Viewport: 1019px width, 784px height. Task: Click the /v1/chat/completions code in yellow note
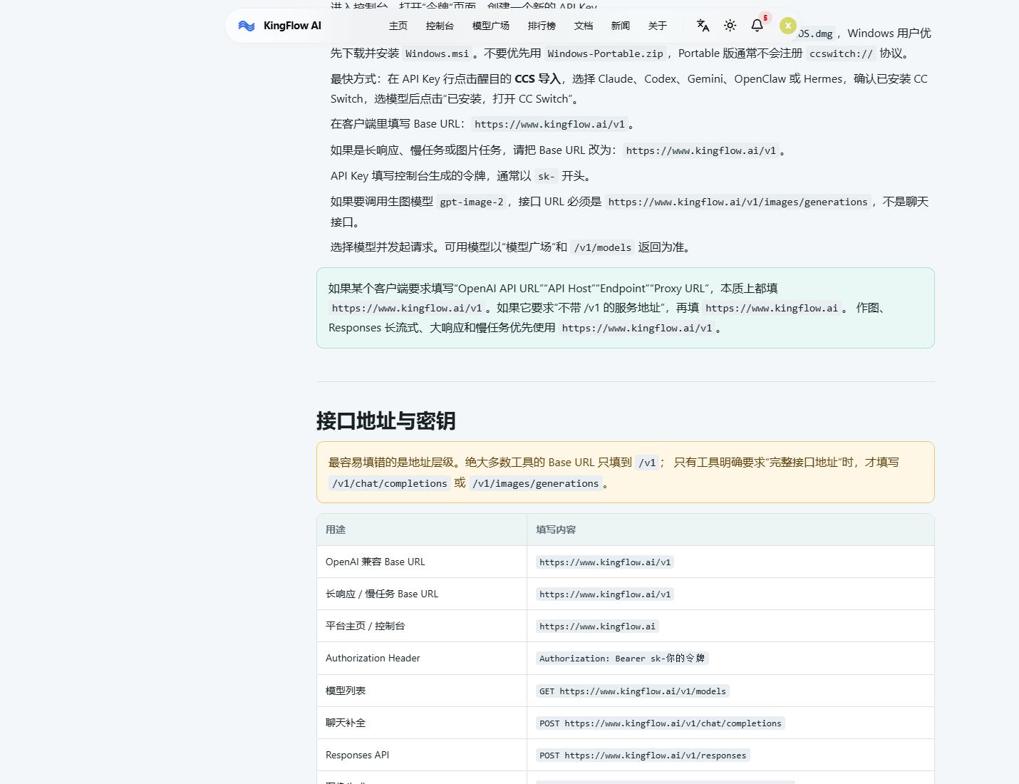pos(390,483)
